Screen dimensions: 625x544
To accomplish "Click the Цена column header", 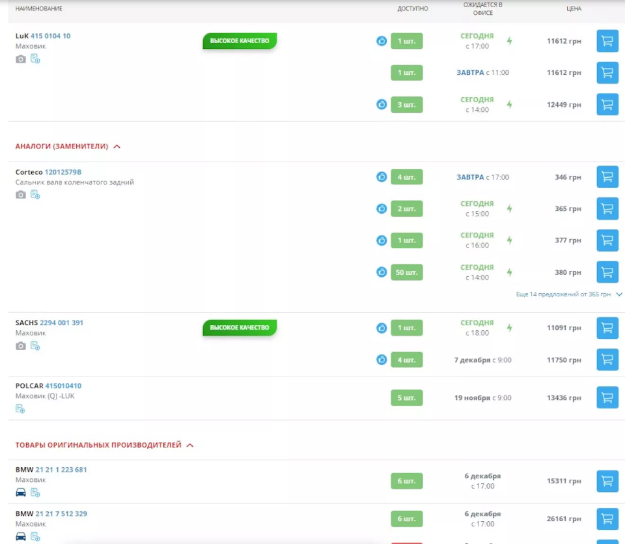I will point(574,9).
